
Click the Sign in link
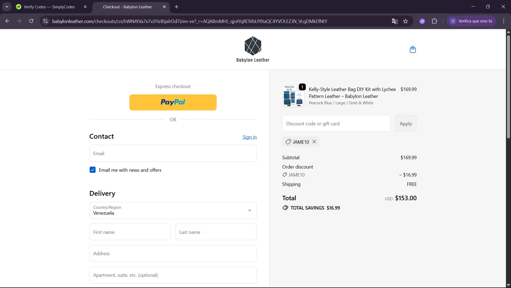[250, 137]
